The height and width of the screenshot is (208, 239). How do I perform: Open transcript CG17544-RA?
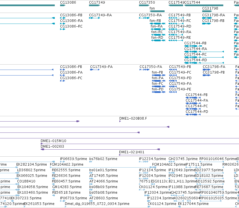pyautogui.click(x=195, y=49)
